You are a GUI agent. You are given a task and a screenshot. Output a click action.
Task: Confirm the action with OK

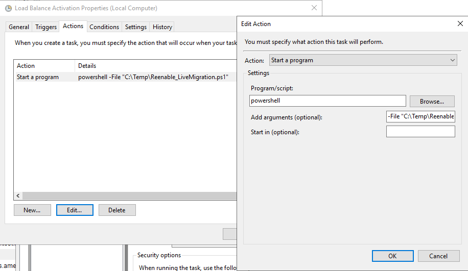pyautogui.click(x=392, y=256)
